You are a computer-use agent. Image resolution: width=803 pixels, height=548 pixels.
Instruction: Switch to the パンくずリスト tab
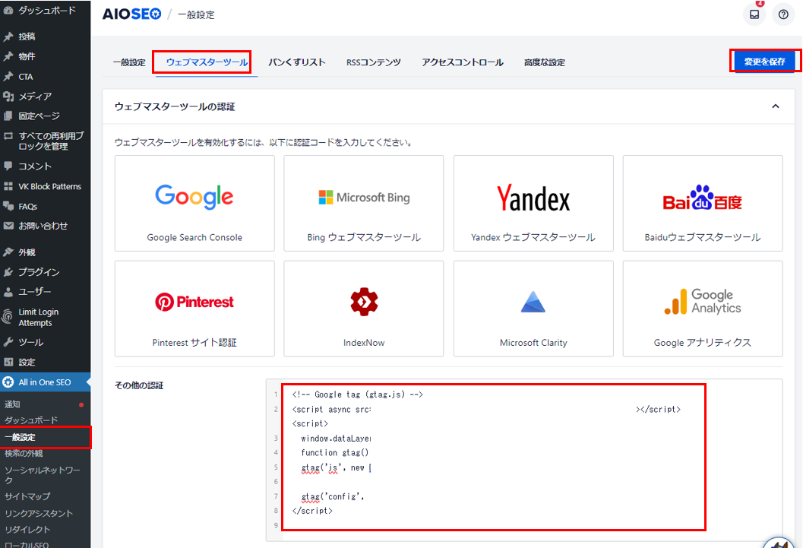[297, 62]
